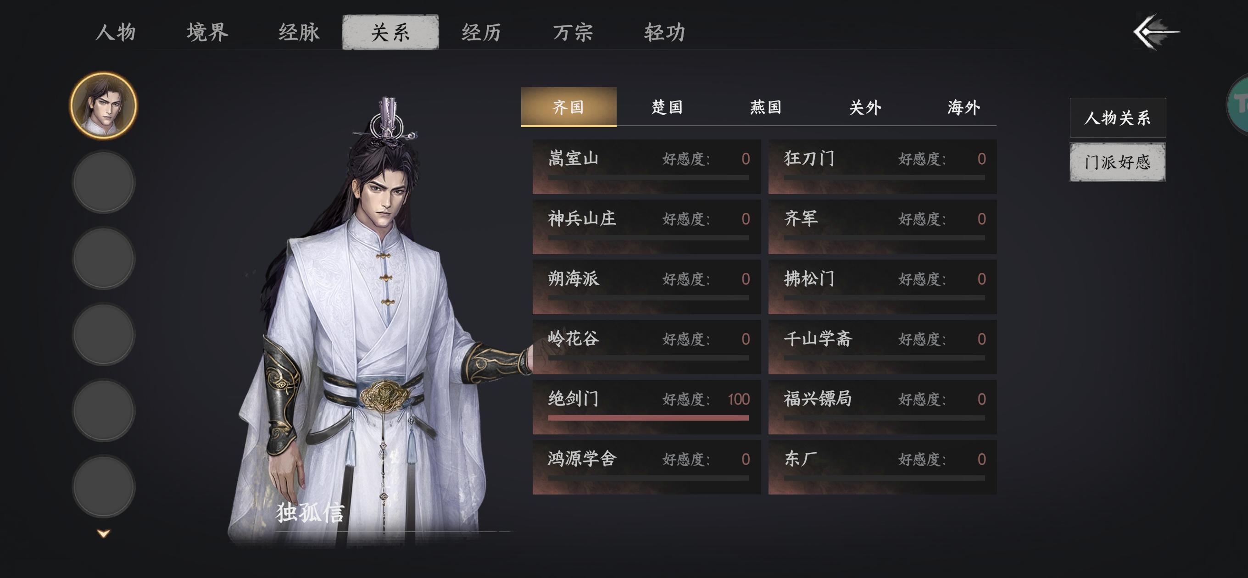Screen dimensions: 1248x578
Task: Select the 东厂 faction entry
Action: 883,467
